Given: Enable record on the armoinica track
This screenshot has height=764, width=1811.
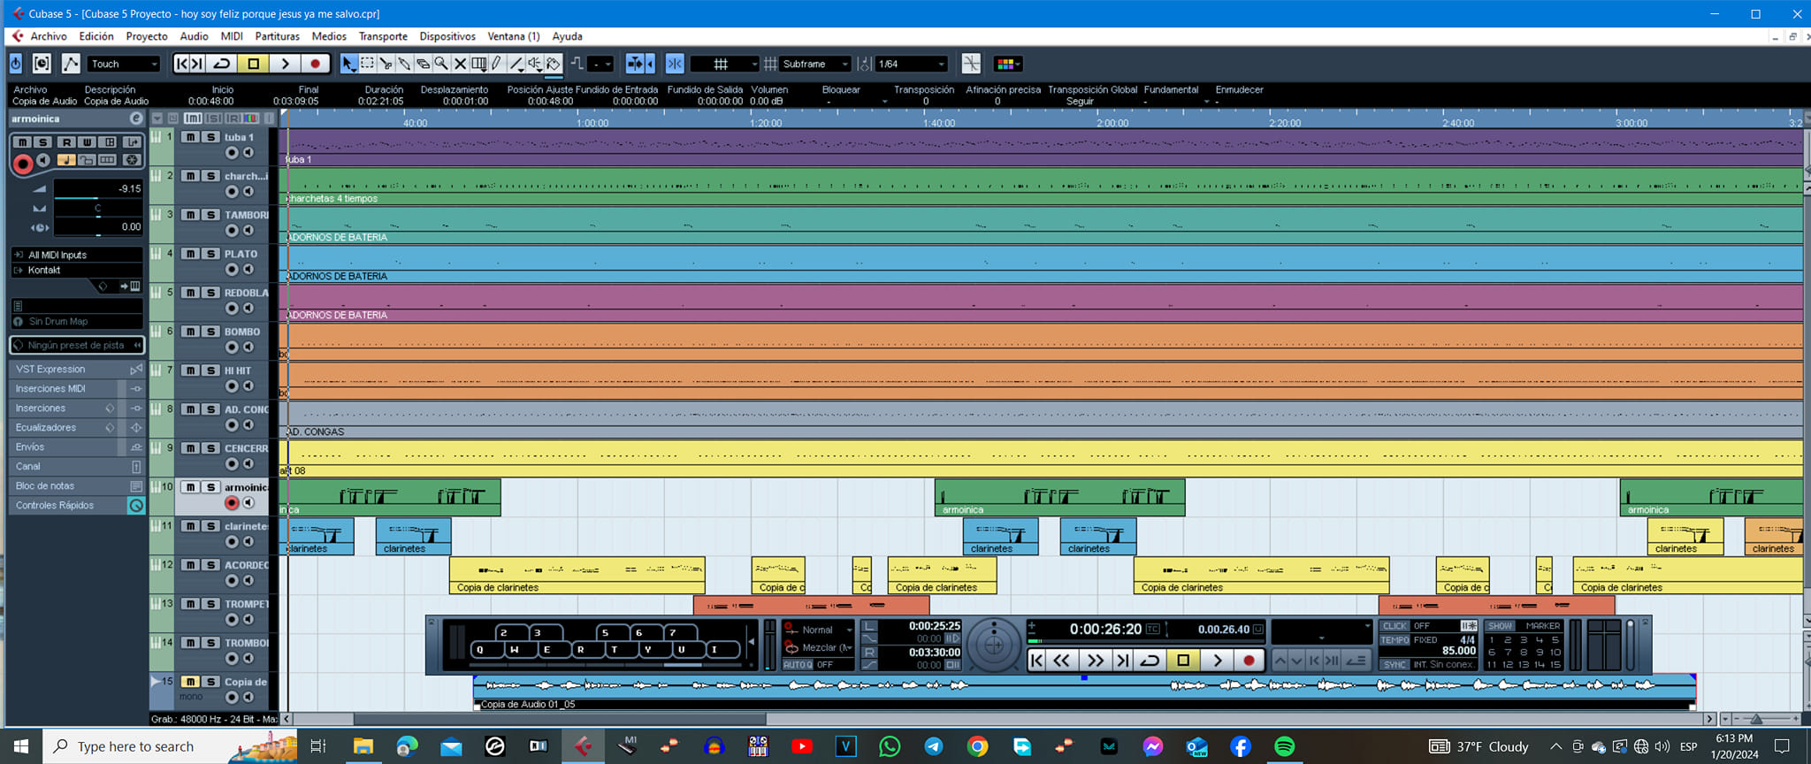Looking at the screenshot, I should point(232,503).
